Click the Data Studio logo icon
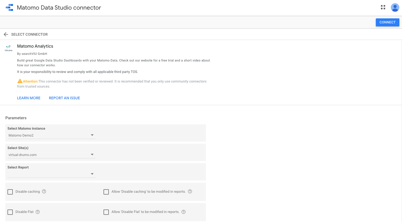 pos(9,7)
